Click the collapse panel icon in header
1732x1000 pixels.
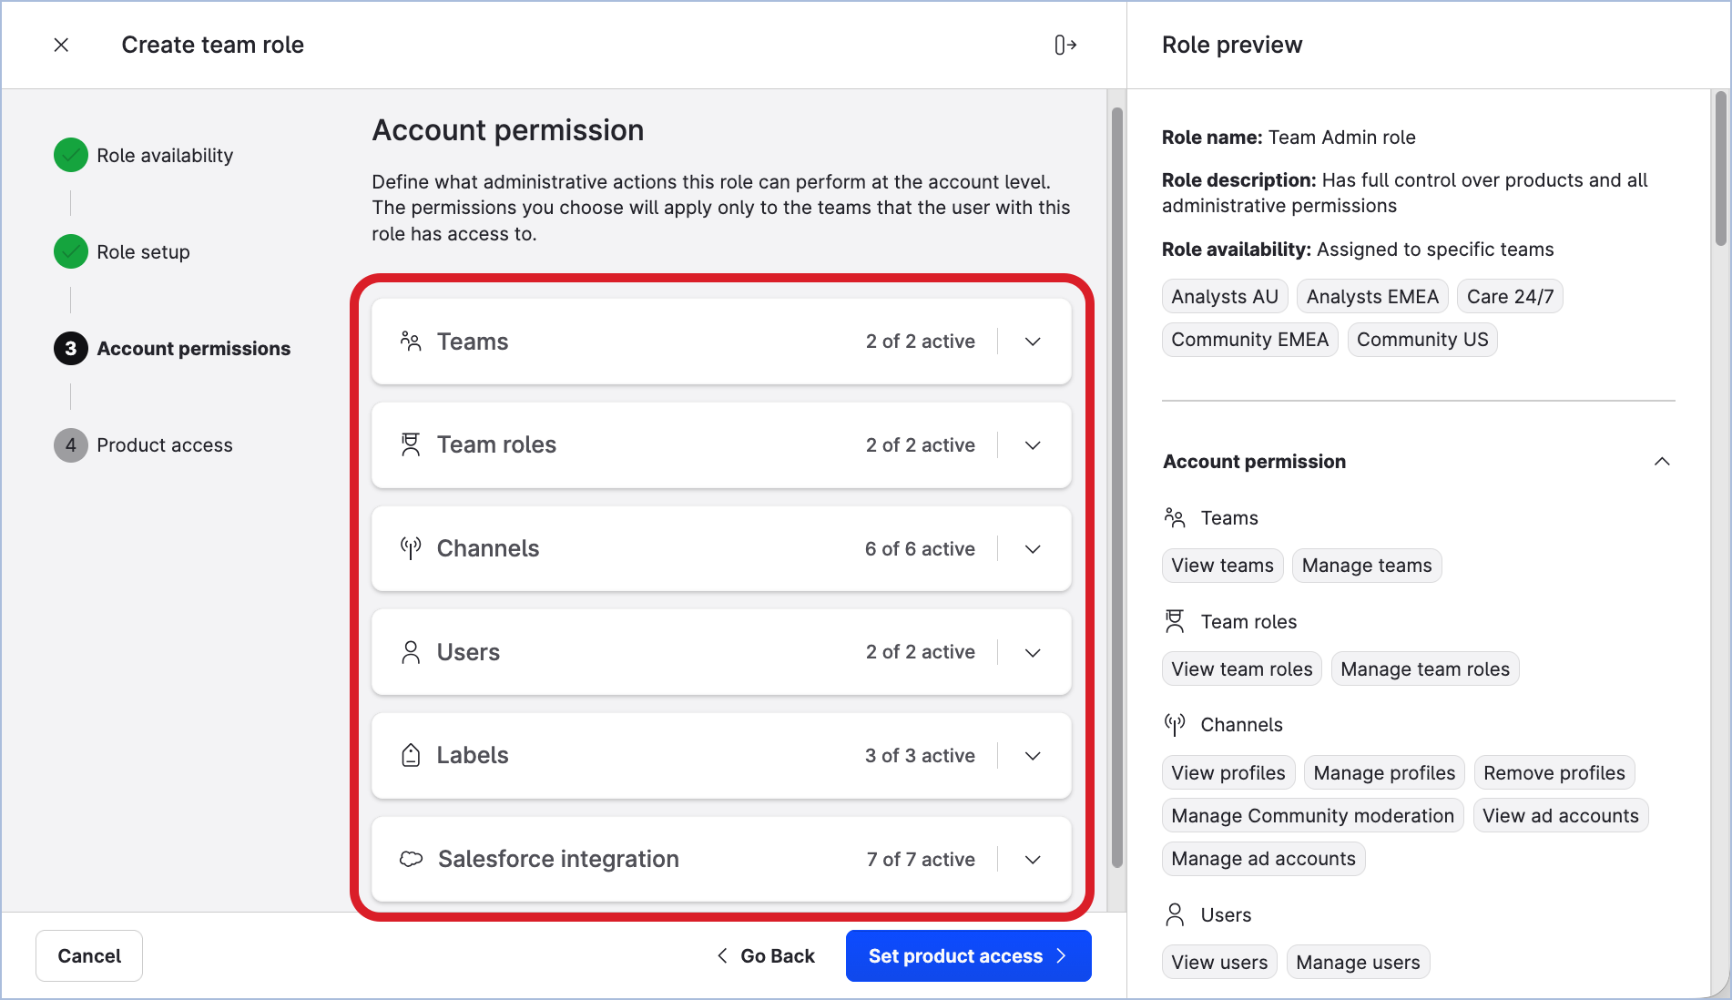[x=1065, y=45]
